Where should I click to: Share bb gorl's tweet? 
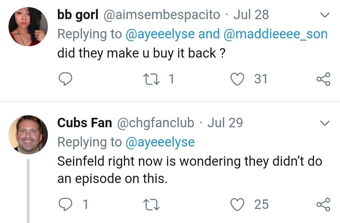[323, 80]
